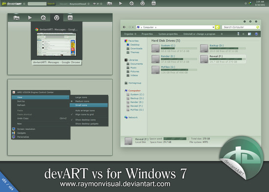
Task: Open QuickTime Q icon in top taskbar
Action: 132,3
